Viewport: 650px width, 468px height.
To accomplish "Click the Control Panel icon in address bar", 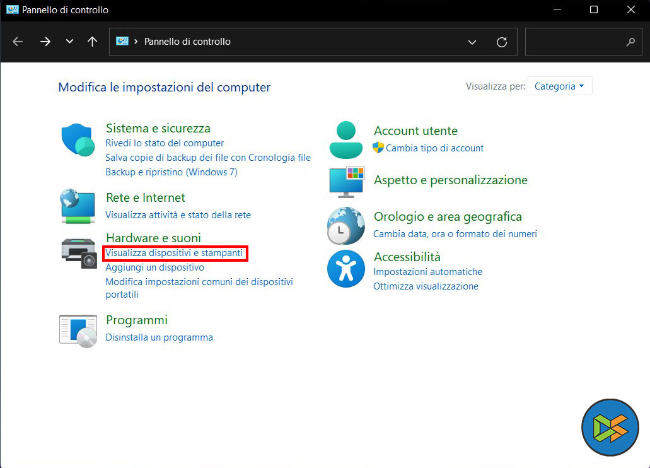I will click(x=122, y=41).
